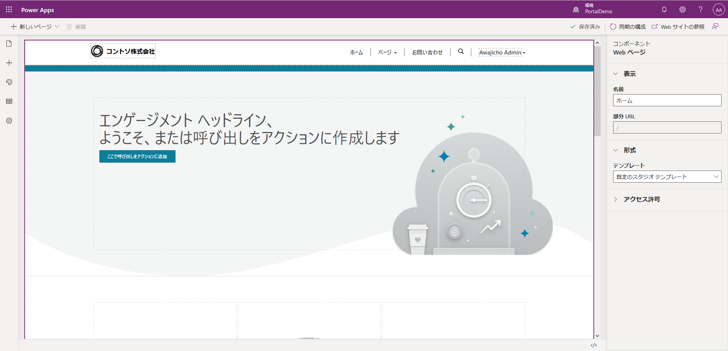Collapse the 形式 section
The height and width of the screenshot is (351, 728).
(629, 150)
